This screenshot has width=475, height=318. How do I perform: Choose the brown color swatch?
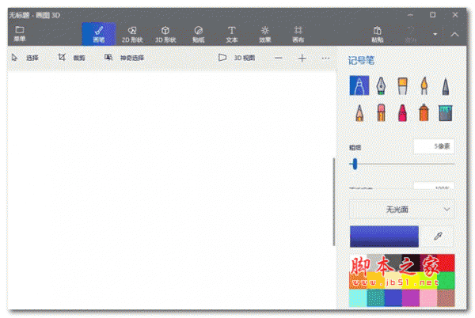(x=446, y=297)
